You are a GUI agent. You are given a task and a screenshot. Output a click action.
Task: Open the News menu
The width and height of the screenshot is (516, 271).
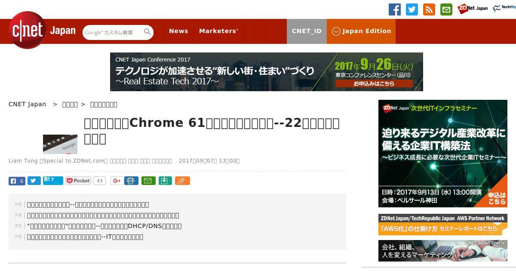178,31
